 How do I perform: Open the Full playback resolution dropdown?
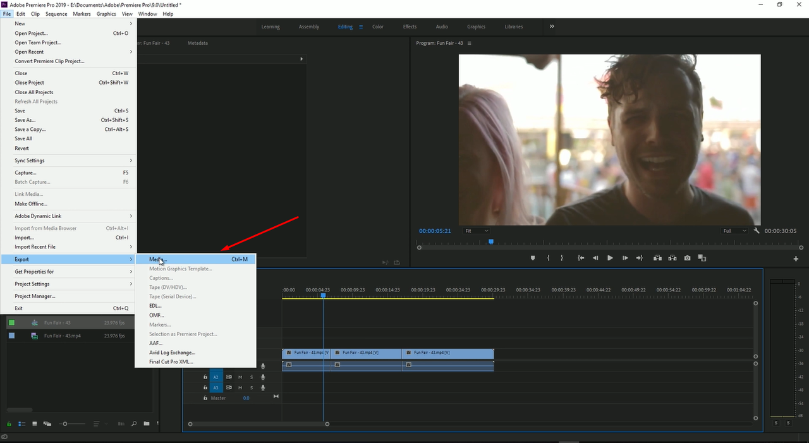(735, 231)
